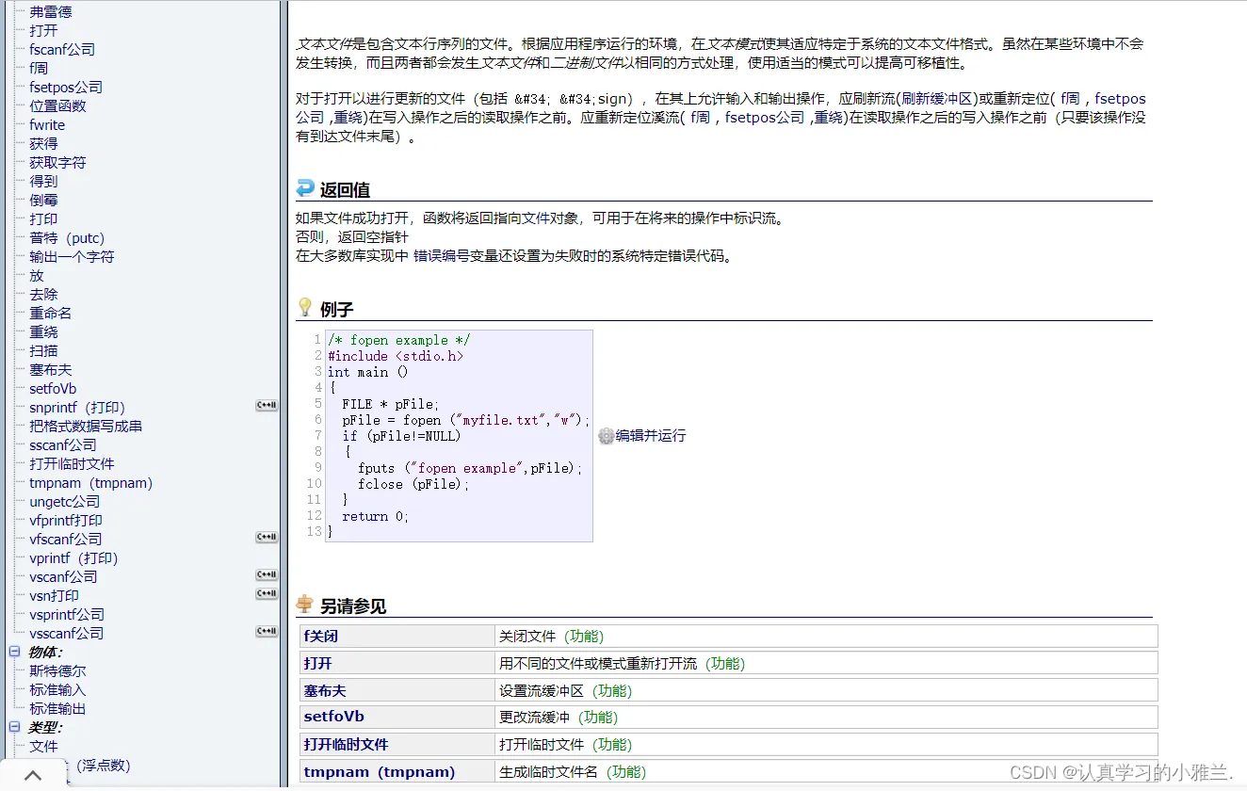The height and width of the screenshot is (791, 1247).
Task: Select 弗雷德 in sidebar
Action: tap(50, 12)
